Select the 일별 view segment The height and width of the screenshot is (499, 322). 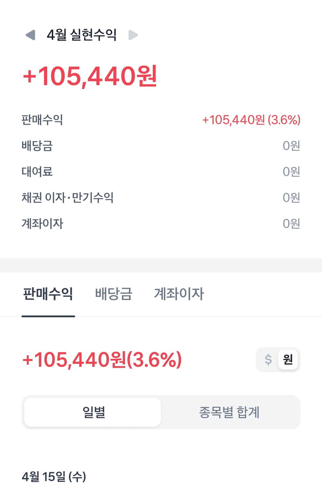[93, 412]
